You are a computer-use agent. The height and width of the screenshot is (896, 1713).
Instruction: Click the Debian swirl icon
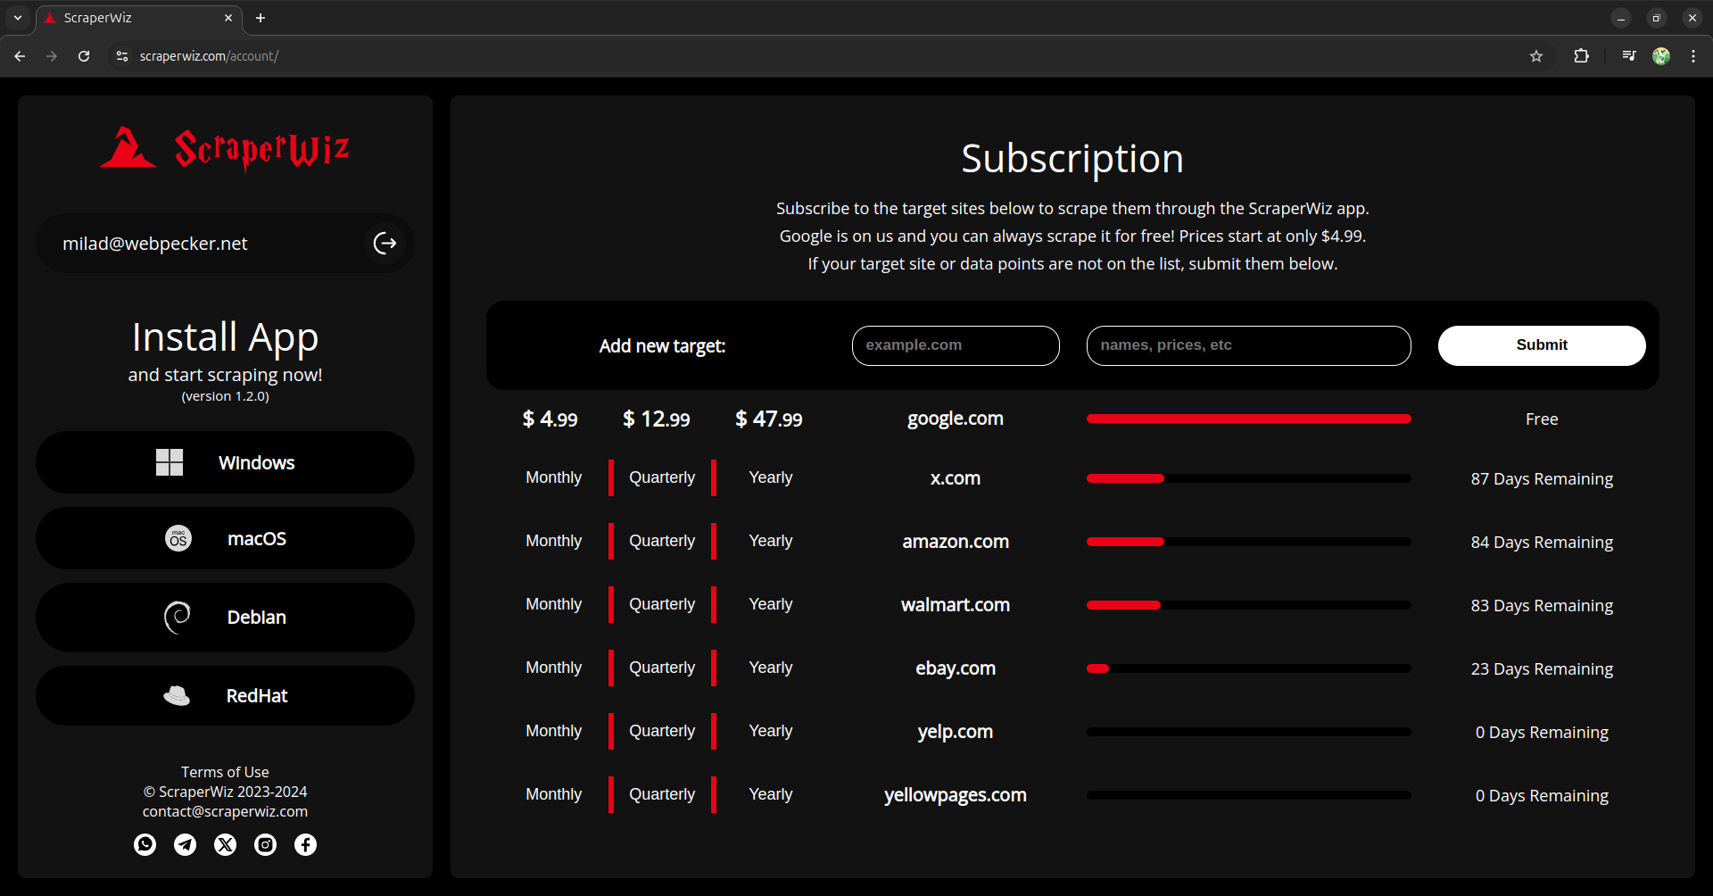pos(178,617)
